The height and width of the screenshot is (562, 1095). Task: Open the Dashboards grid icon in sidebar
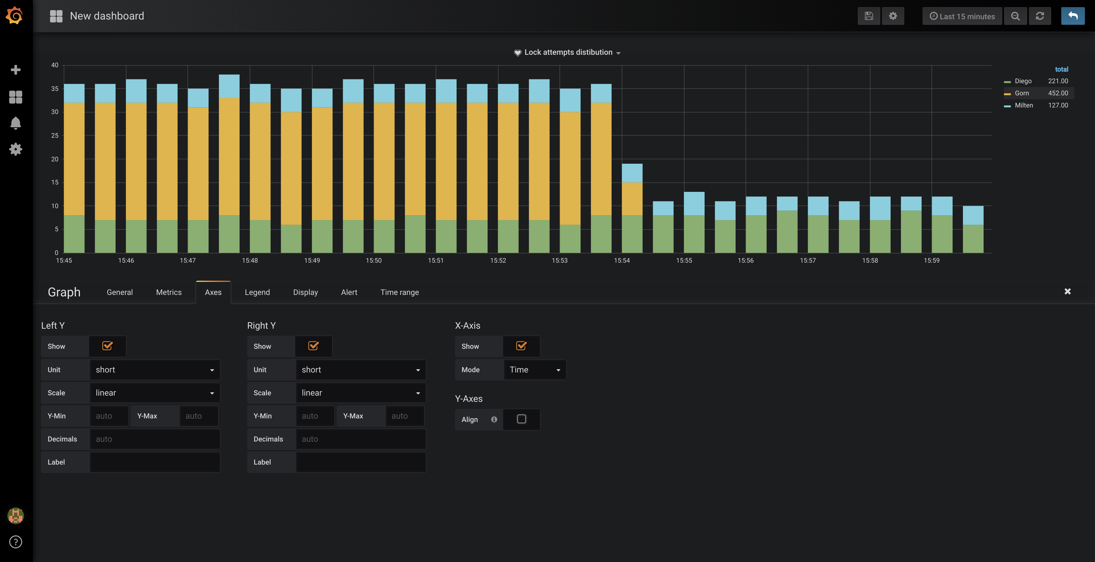coord(16,97)
